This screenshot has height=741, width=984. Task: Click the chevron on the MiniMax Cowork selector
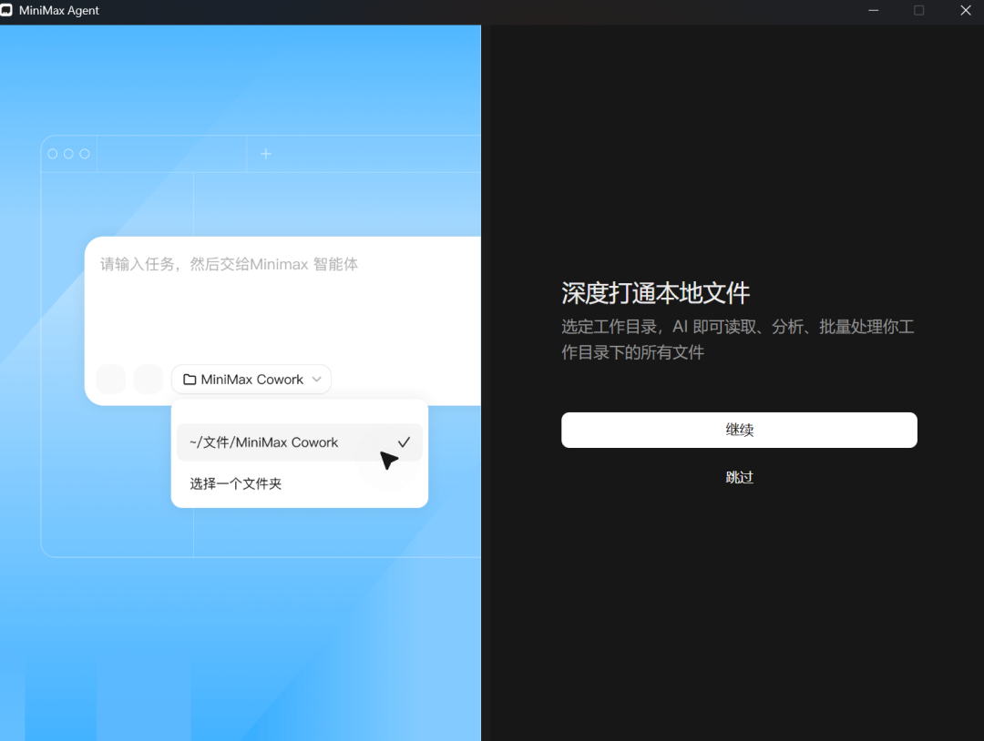(316, 379)
